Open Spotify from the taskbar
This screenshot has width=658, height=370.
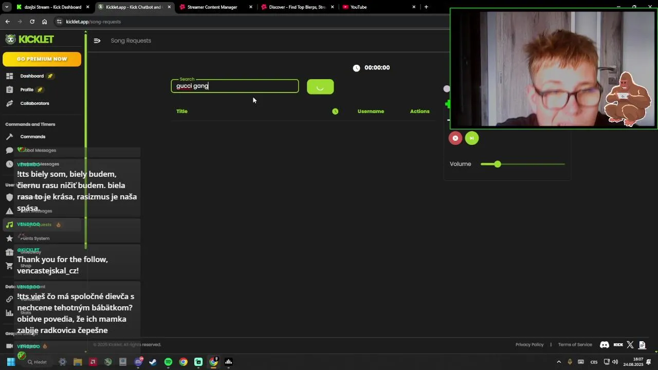(x=168, y=362)
